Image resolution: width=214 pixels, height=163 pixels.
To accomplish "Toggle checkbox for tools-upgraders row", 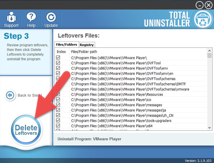I will (x=58, y=120).
